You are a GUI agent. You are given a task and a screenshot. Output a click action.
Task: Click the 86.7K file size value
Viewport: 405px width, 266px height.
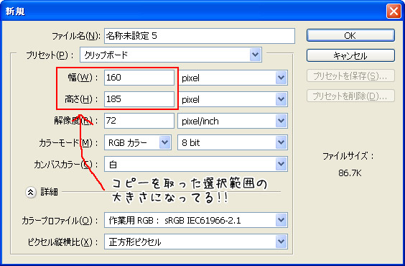pyautogui.click(x=350, y=173)
